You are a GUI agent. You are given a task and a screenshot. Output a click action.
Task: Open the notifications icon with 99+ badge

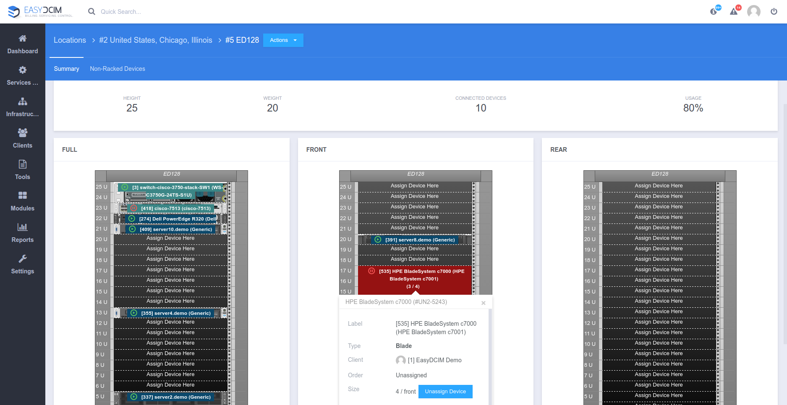pyautogui.click(x=714, y=11)
